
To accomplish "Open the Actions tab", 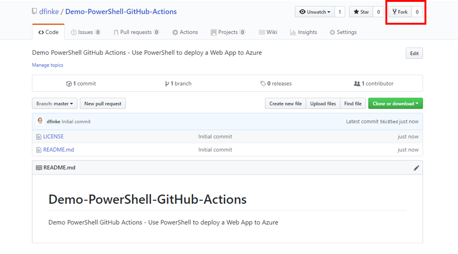I will [x=185, y=32].
